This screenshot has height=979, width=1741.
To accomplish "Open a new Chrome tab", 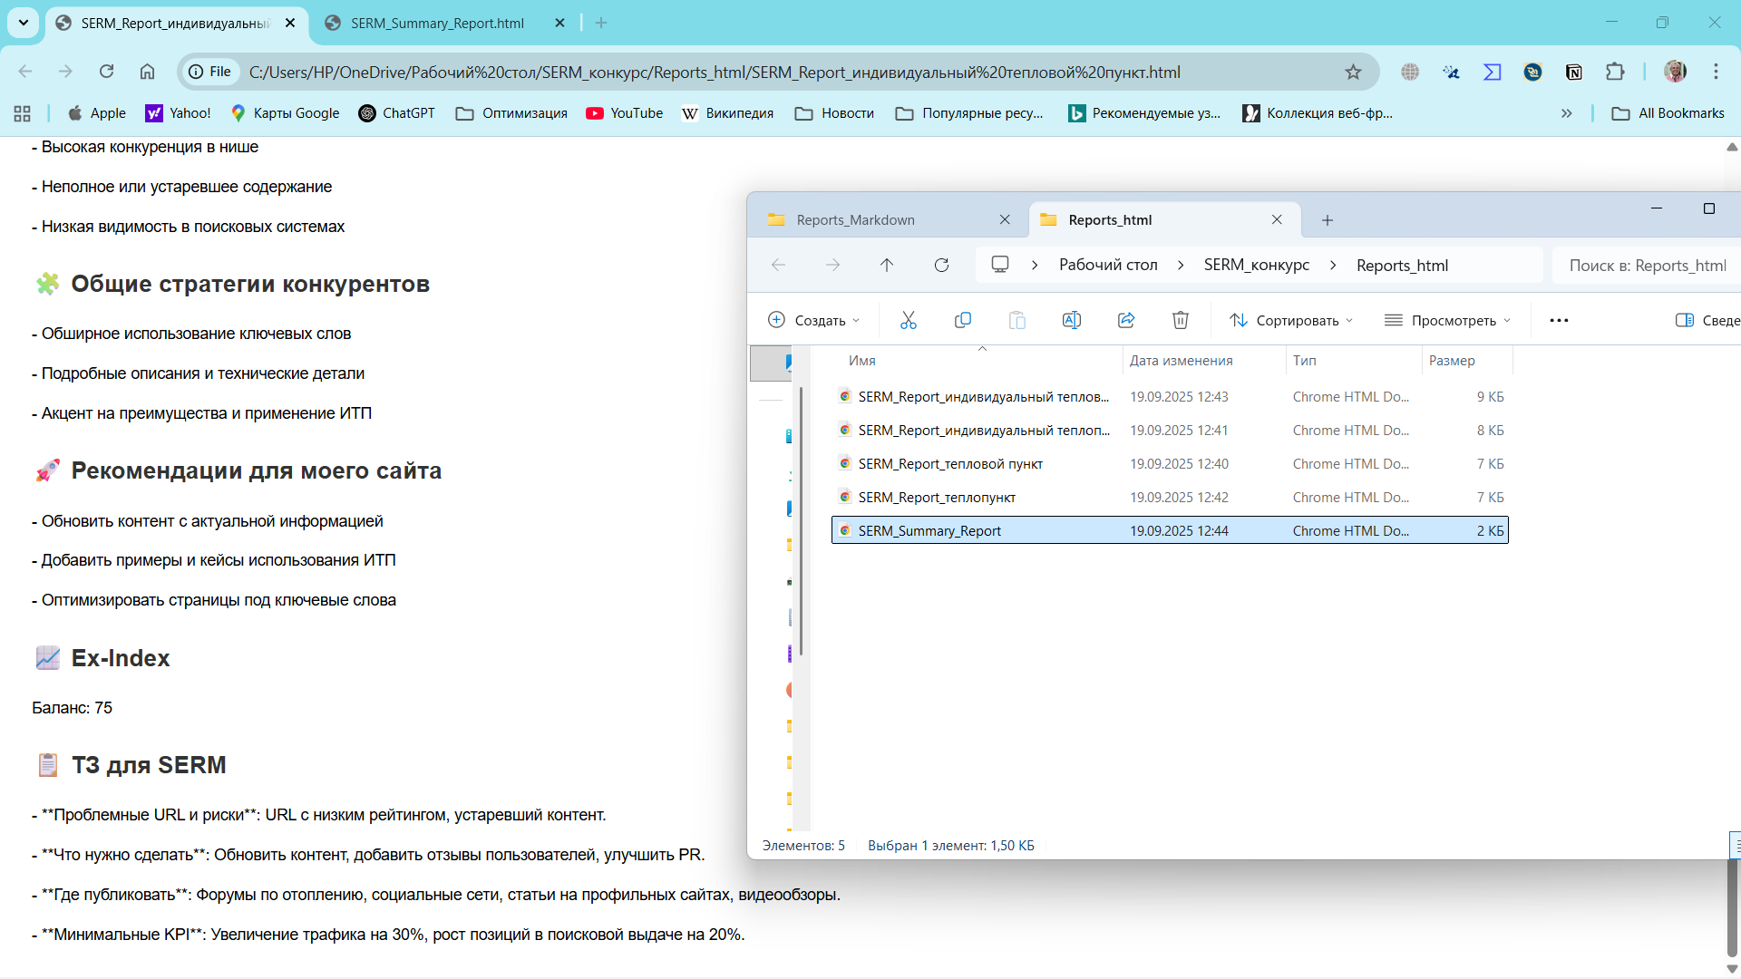I will pyautogui.click(x=601, y=24).
